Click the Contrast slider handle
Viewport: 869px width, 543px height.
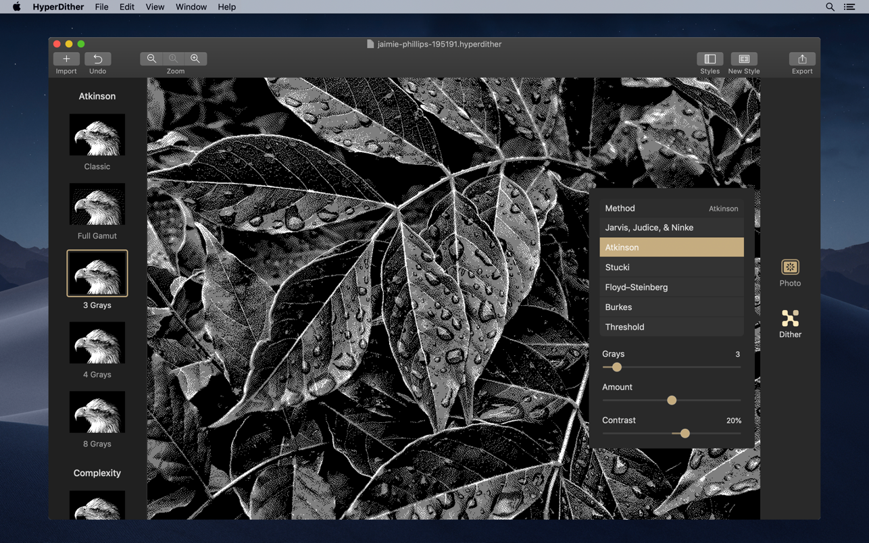(685, 434)
